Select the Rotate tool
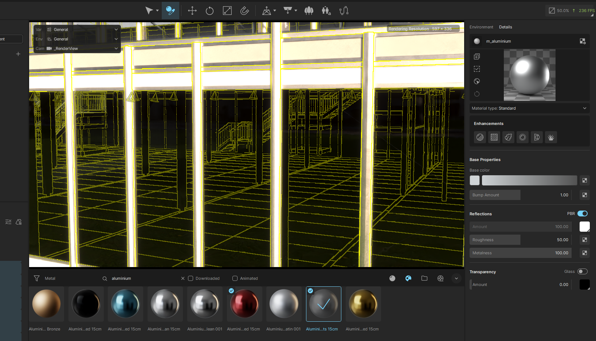Viewport: 596px width, 341px height. 209,11
